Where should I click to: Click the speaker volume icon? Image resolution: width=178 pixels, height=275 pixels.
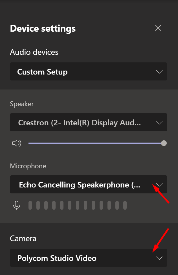tap(17, 143)
